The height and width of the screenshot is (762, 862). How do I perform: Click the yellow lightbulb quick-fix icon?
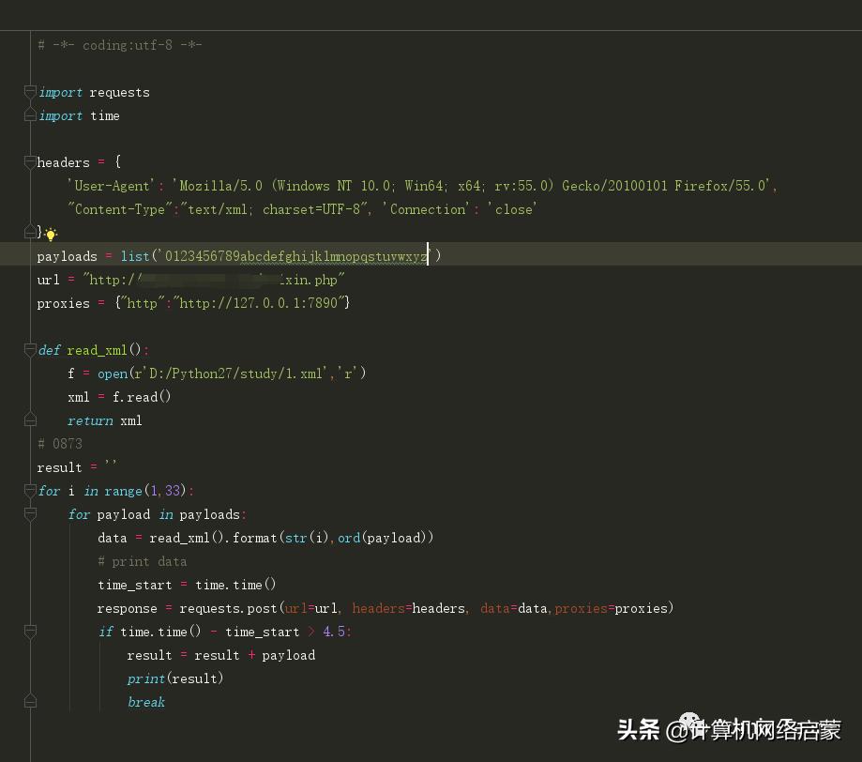click(51, 235)
